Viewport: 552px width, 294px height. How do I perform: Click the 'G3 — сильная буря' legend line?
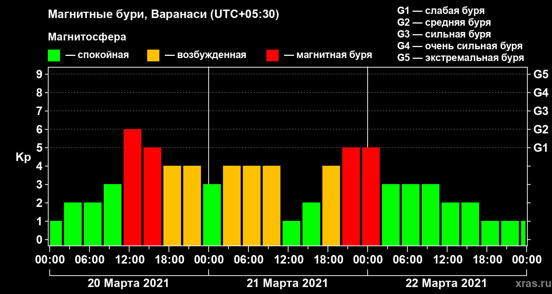[444, 34]
